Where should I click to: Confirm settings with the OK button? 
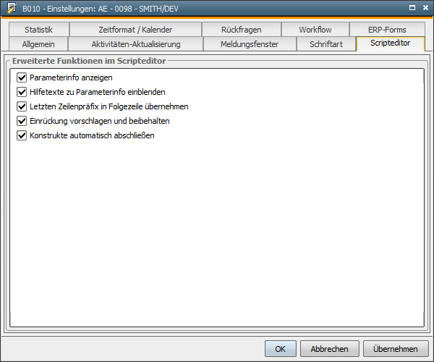280,348
